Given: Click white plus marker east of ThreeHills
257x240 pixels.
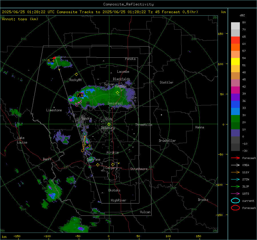Looking at the screenshot, I should coord(161,115).
